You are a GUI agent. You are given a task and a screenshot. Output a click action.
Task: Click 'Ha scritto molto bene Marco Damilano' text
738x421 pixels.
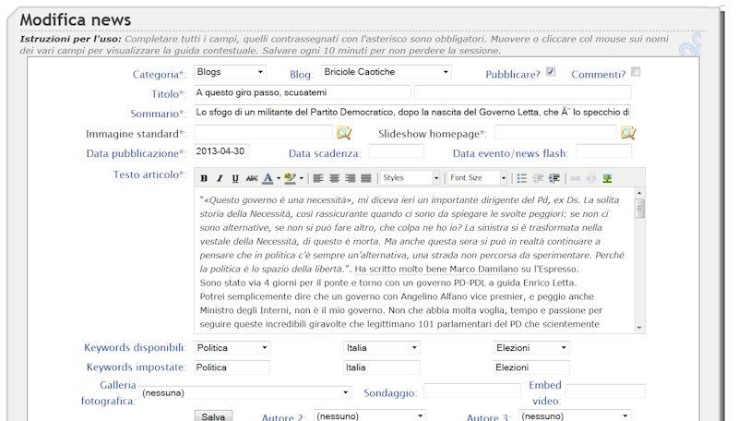point(436,269)
